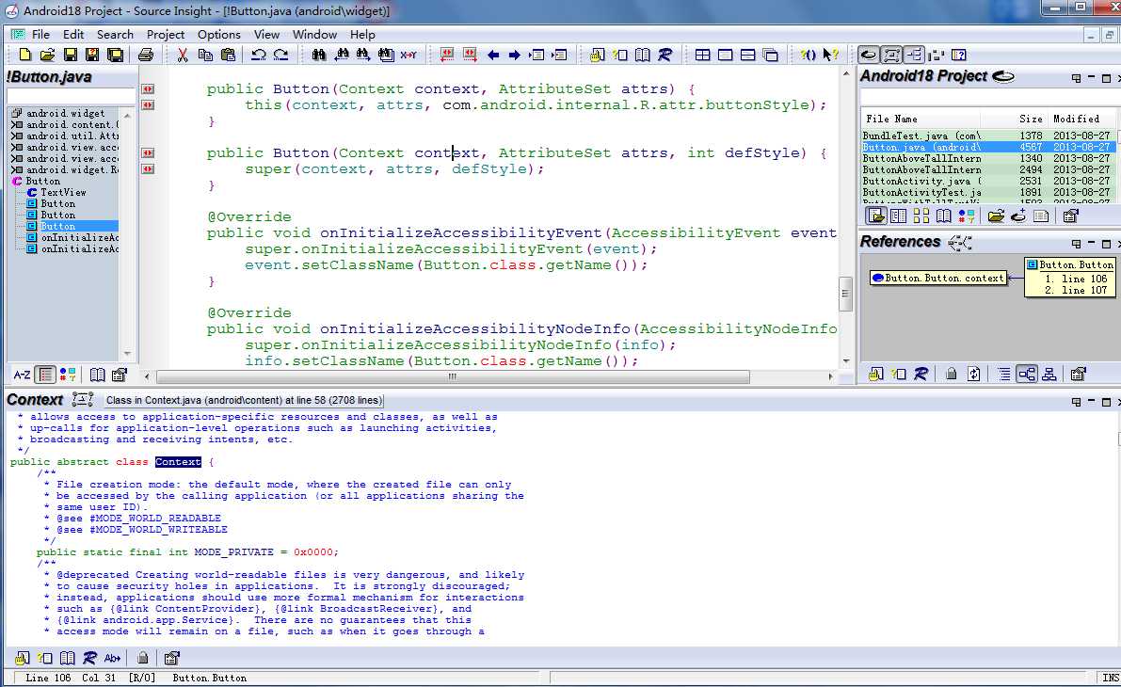Select the TextView entry in symbol tree

coord(63,192)
